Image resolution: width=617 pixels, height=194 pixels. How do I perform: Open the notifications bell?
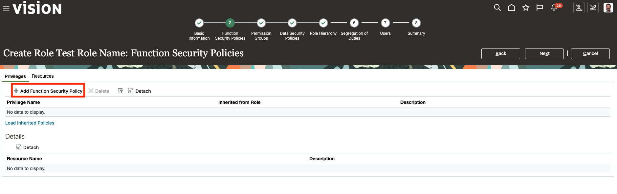click(554, 8)
